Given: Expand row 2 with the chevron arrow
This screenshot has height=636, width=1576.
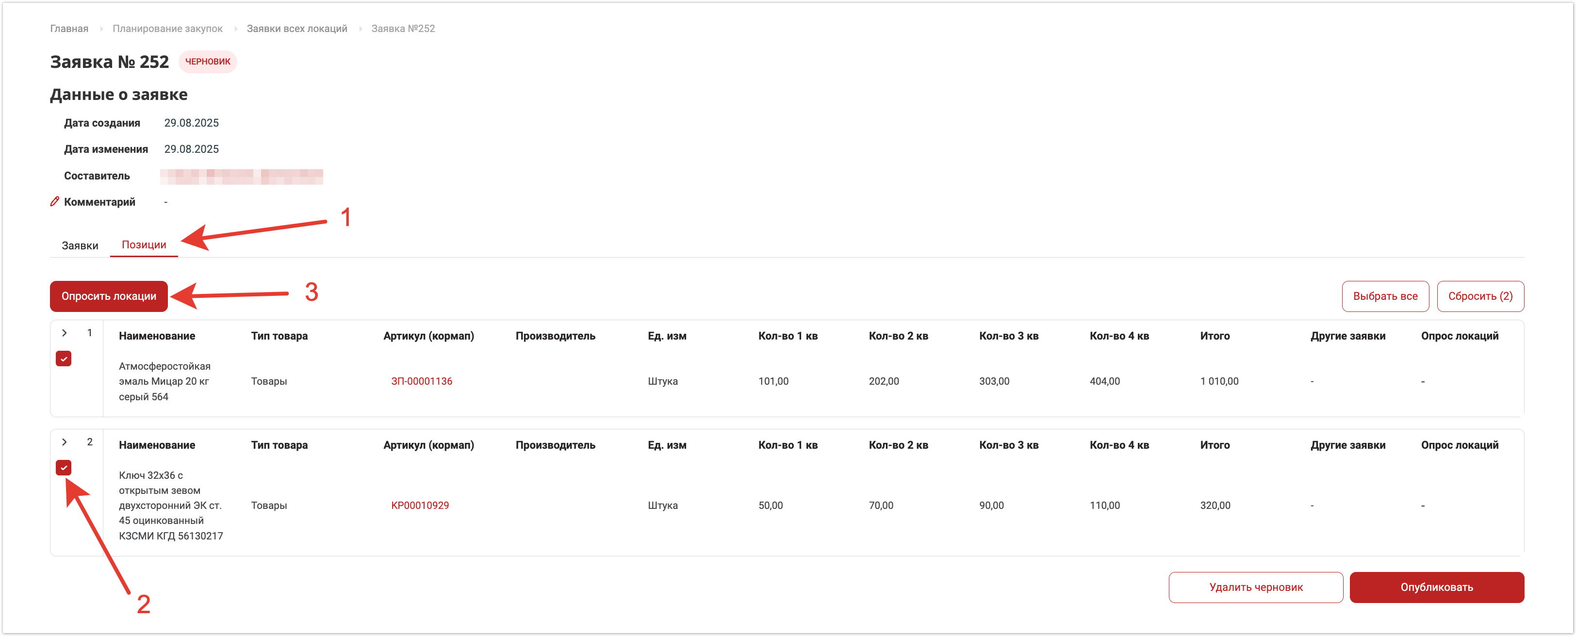Looking at the screenshot, I should coord(64,441).
